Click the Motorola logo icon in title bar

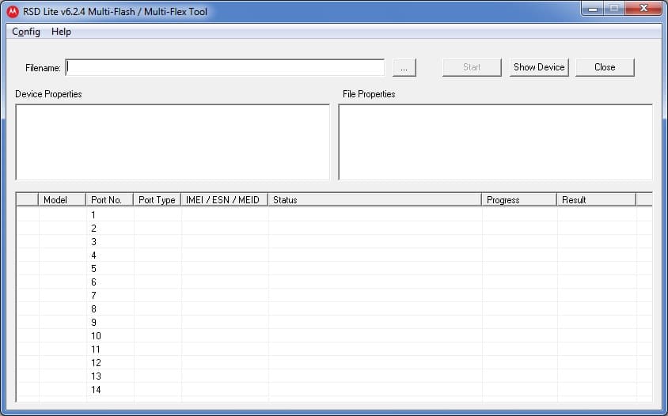pos(13,12)
